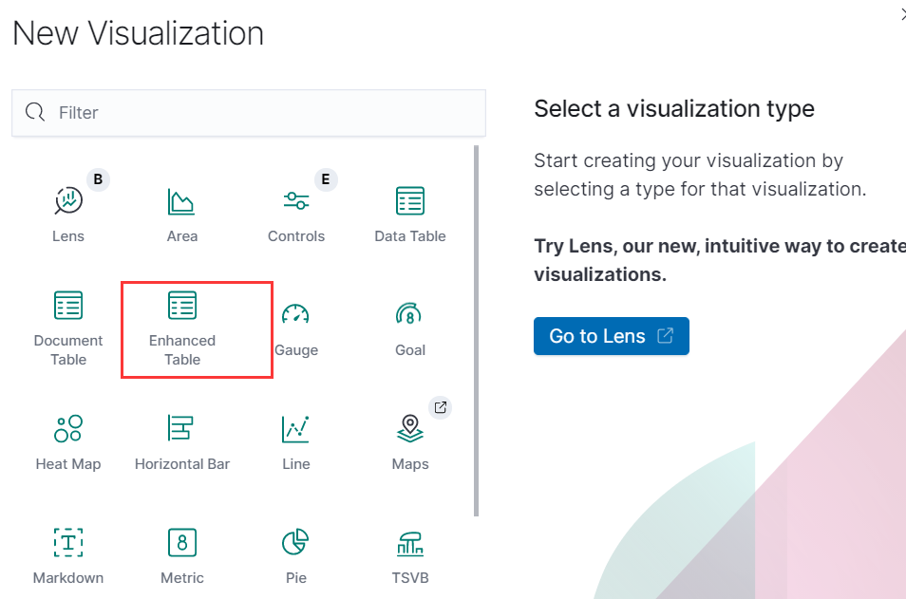Pick the Line chart icon
Viewport: 906px width, 599px height.
coord(295,429)
